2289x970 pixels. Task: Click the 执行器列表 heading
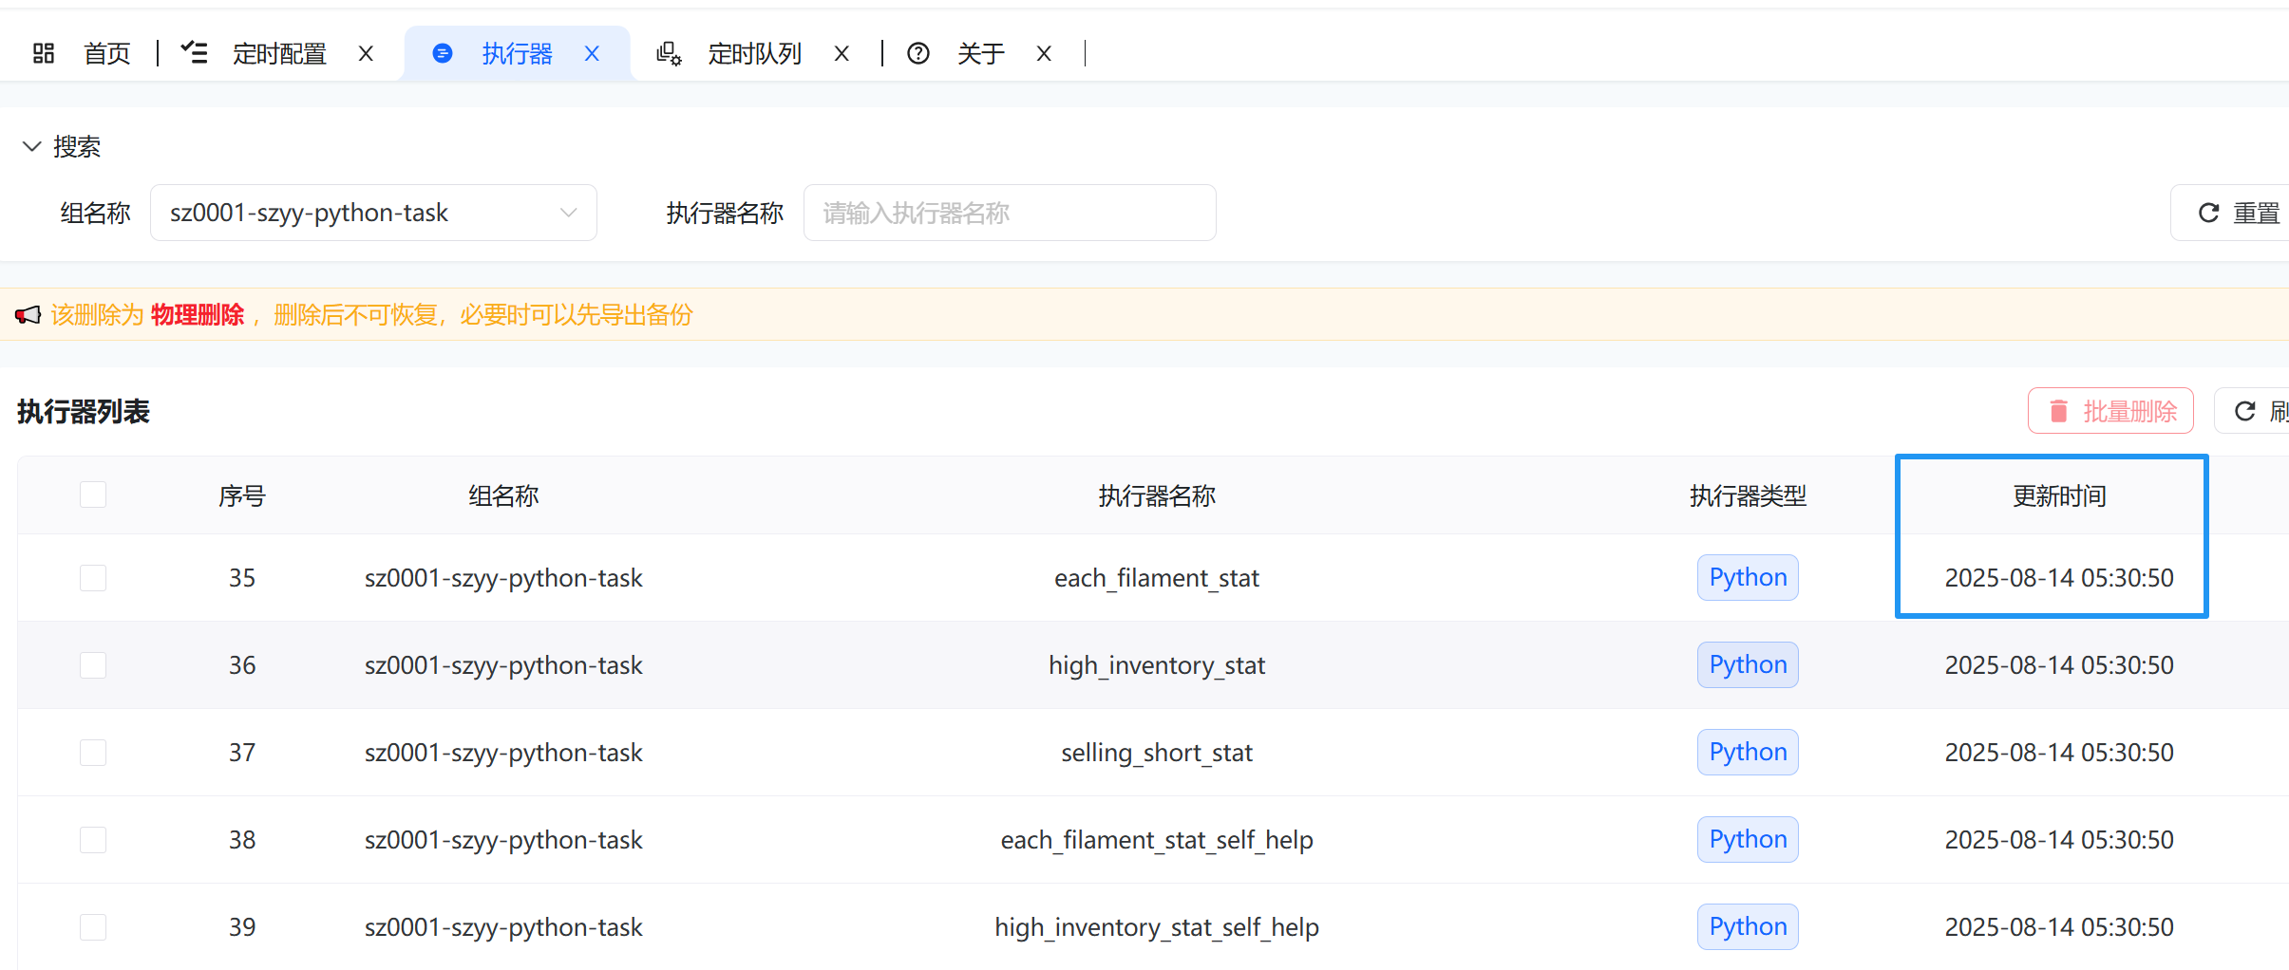(84, 412)
